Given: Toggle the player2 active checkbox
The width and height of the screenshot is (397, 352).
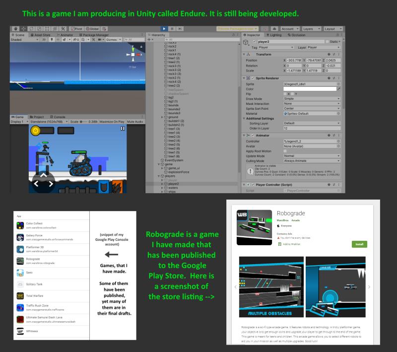Looking at the screenshot, I should tap(254, 42).
